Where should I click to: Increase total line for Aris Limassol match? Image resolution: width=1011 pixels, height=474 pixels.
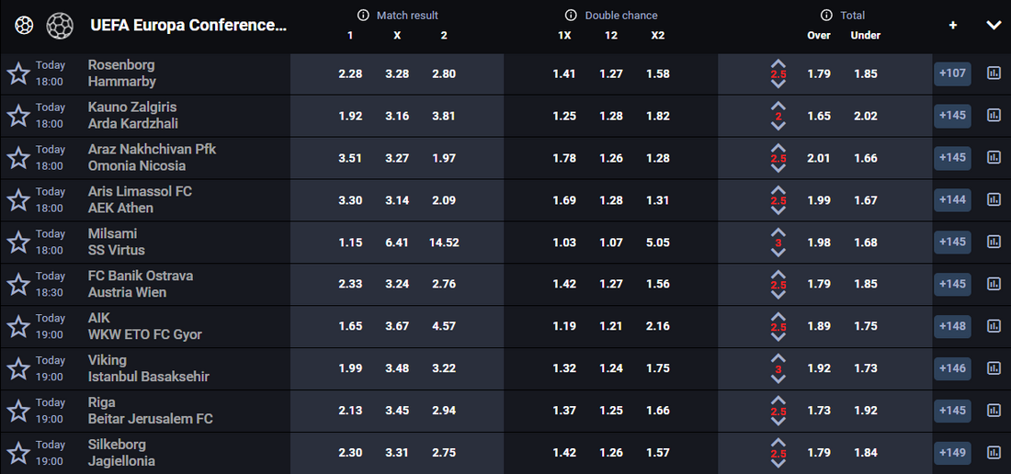click(778, 191)
